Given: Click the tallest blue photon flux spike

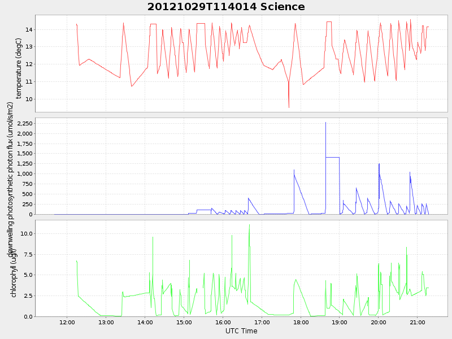Looking at the screenshot, I should coord(325,123).
